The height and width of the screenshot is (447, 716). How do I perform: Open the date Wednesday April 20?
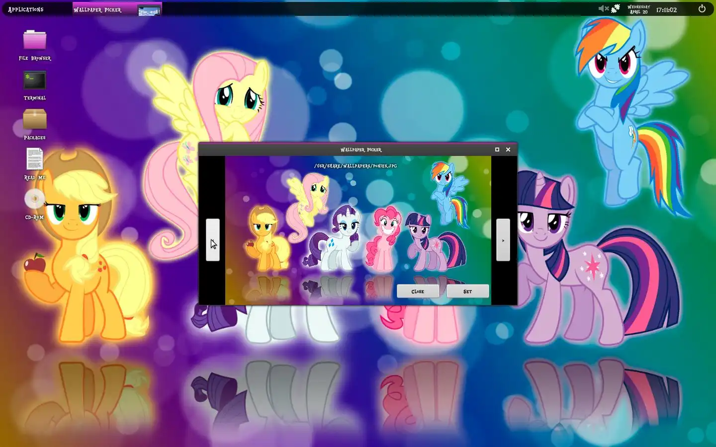click(x=639, y=9)
